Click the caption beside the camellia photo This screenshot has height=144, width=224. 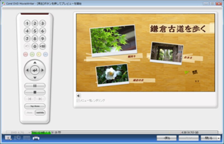click(138, 80)
